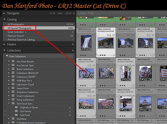
Task: Click develop badge on 7dR04-#4764.CR2 thumbnail
Action: 92,108
